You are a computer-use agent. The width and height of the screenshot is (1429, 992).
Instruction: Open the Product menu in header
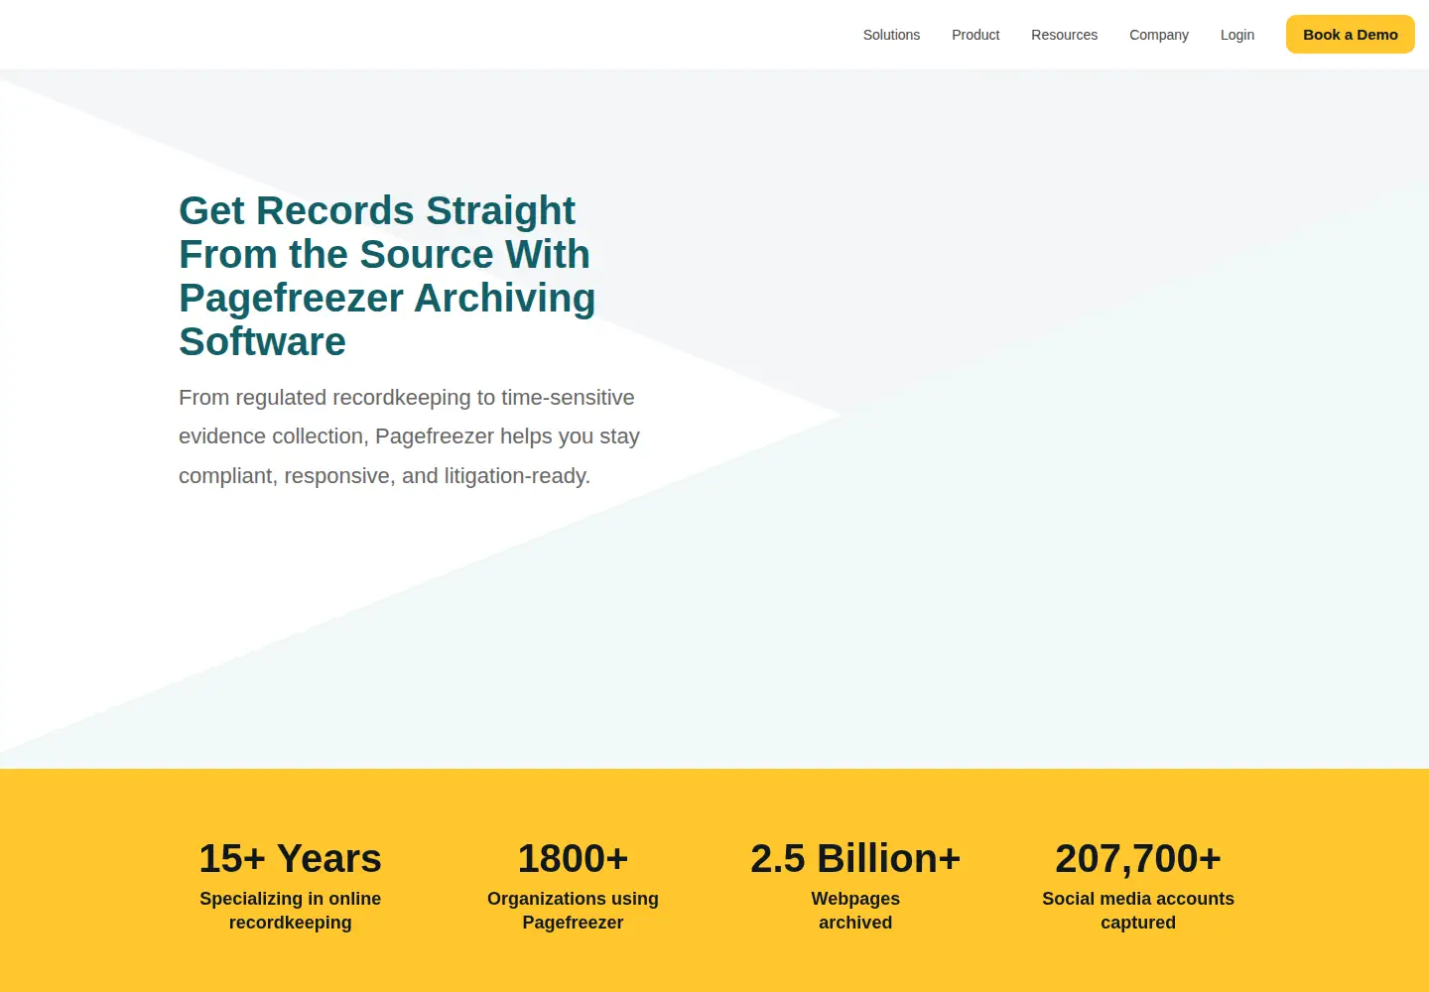(x=975, y=35)
